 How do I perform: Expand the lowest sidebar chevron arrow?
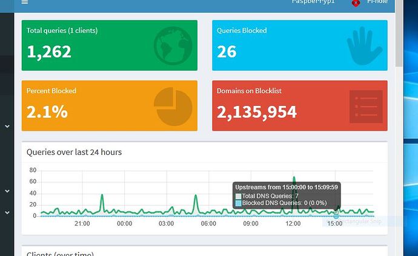[x=7, y=213]
